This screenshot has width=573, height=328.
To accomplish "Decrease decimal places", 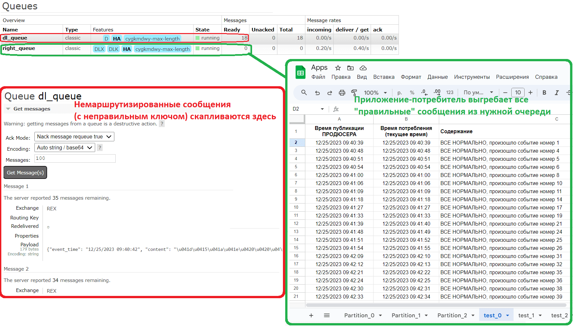I will click(424, 92).
